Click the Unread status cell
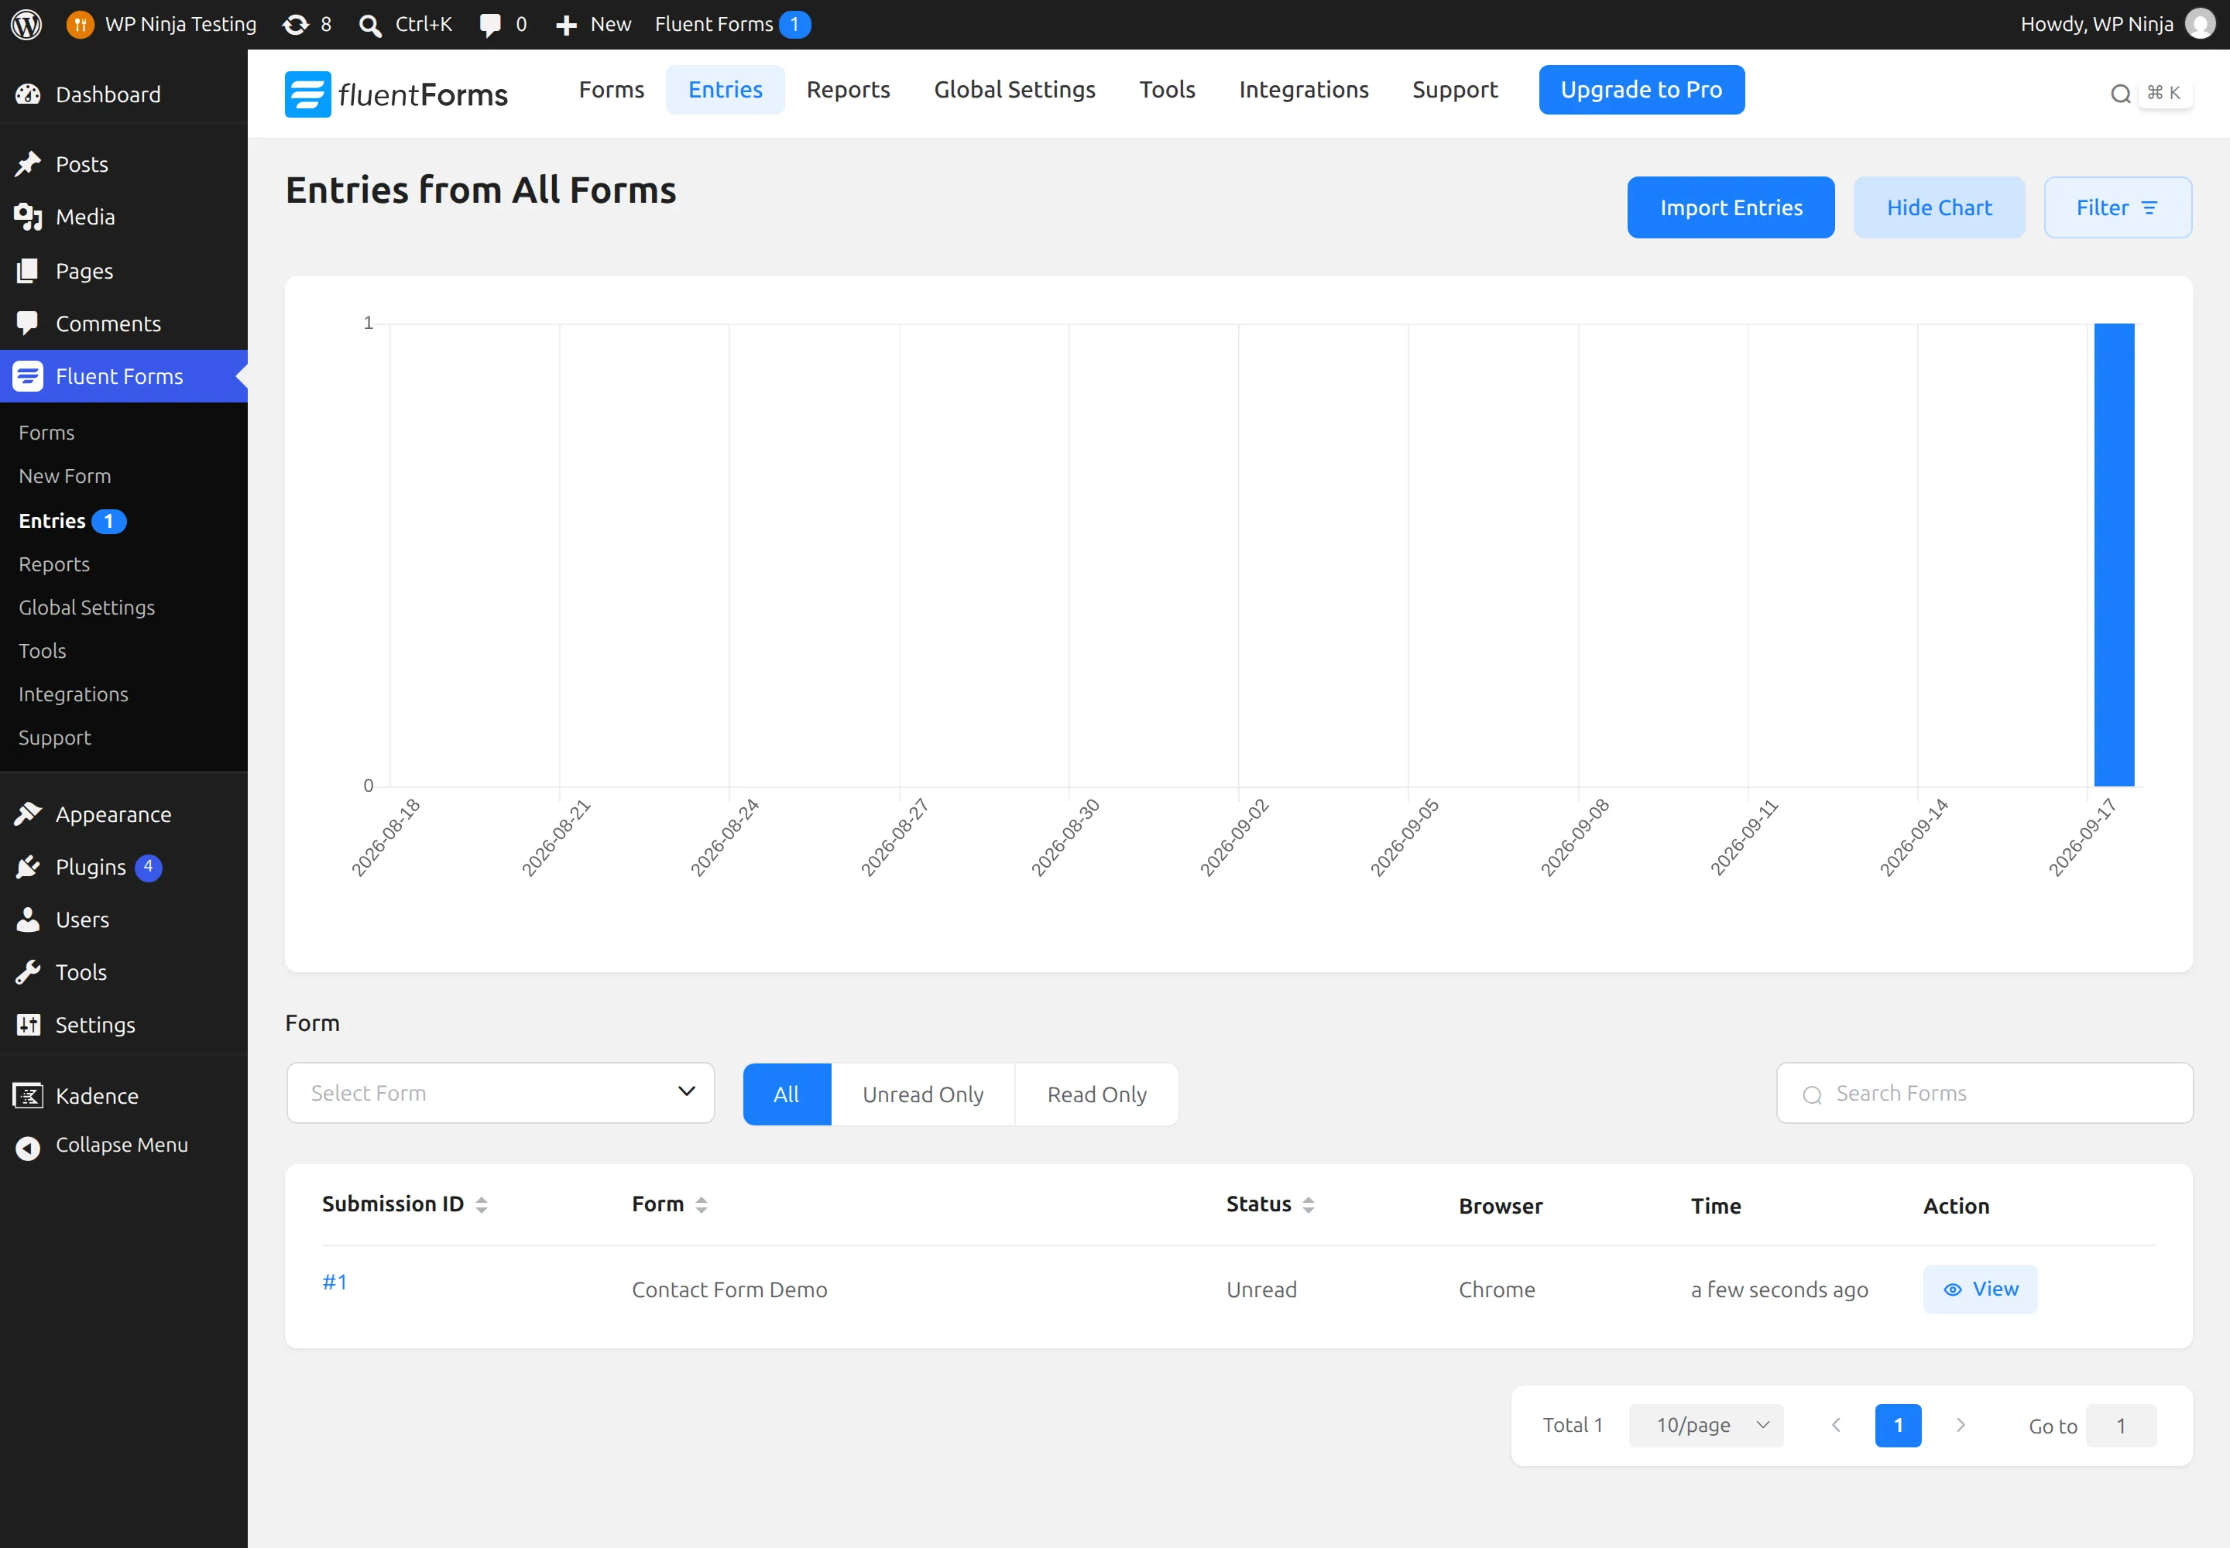This screenshot has width=2230, height=1548. click(1261, 1290)
